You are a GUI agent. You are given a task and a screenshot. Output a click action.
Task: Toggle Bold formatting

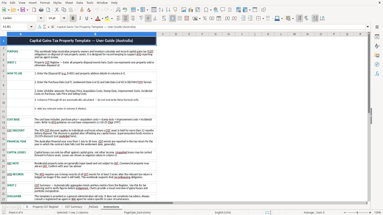click(73, 18)
